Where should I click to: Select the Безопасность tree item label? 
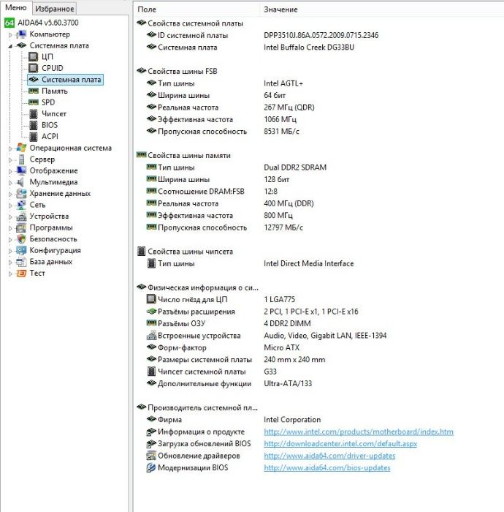(53, 239)
